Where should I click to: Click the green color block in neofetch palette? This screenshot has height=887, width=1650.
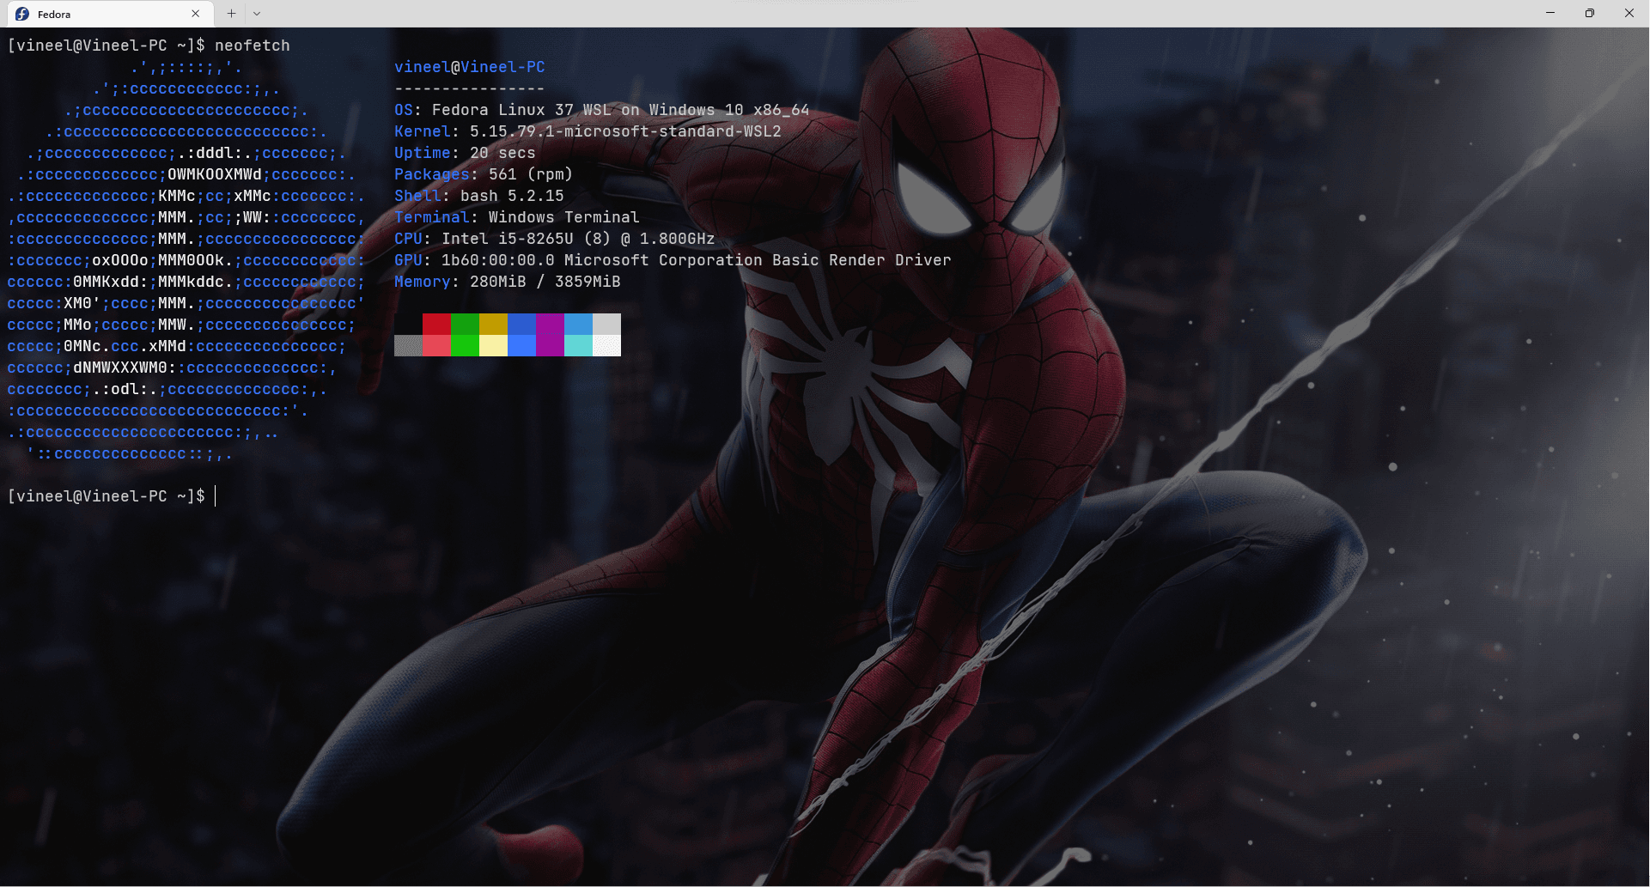click(x=465, y=324)
